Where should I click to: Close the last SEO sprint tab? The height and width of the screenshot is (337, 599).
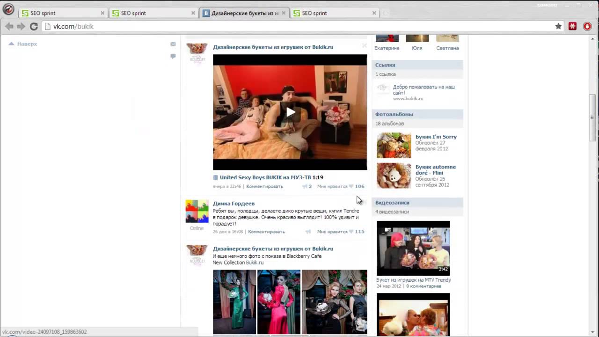coord(374,13)
